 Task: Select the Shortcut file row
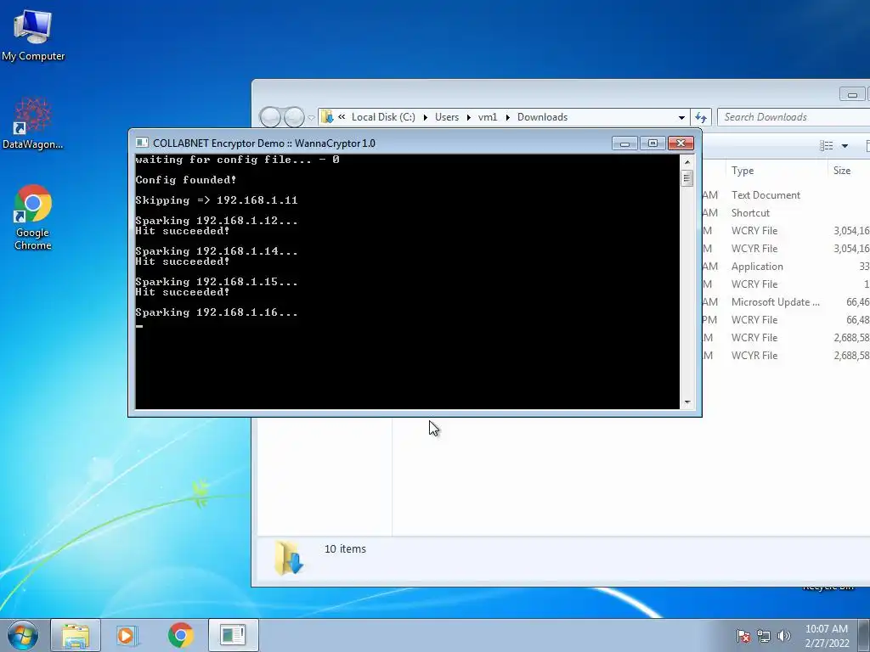786,213
